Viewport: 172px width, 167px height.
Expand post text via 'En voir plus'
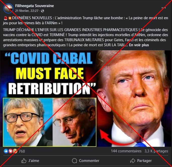[139, 45]
